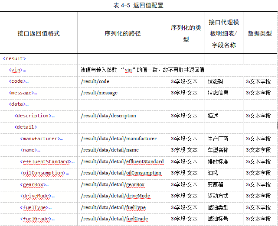Screen dimensions: 278x226
Task: Click '3:字段-文本' in the 车型名称 row
Action: (x=184, y=150)
